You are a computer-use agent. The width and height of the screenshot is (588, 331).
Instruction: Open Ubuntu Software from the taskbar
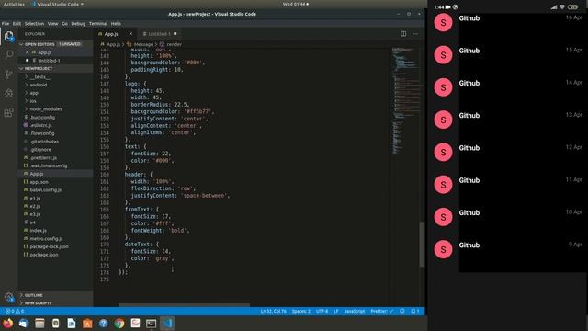(x=87, y=323)
